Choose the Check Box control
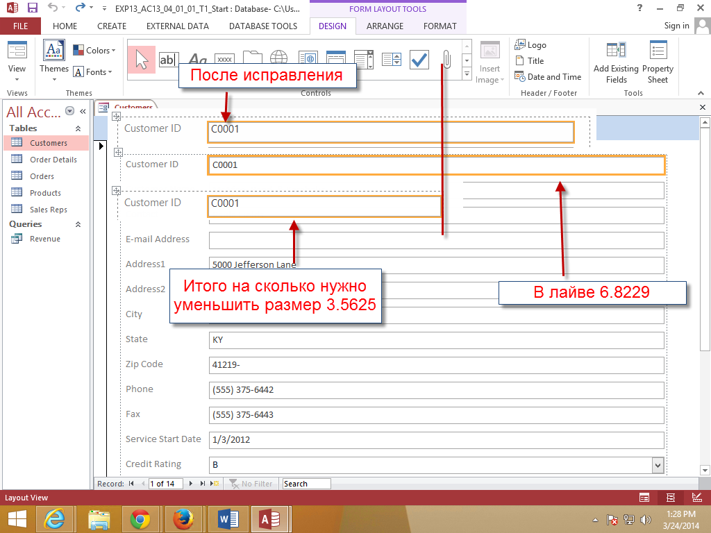The image size is (711, 533). 419,60
